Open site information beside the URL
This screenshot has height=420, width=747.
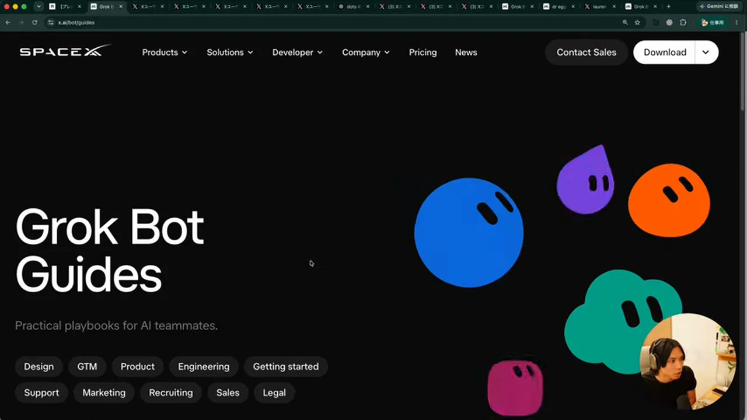click(x=51, y=22)
